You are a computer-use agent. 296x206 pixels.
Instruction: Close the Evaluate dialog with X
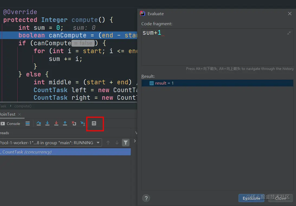coord(290,14)
